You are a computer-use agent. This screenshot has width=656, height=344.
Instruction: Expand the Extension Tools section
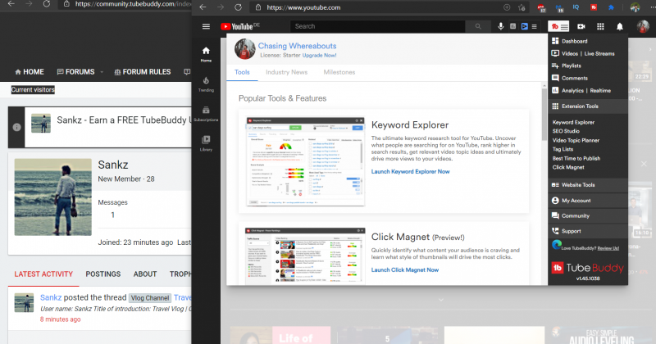point(580,106)
